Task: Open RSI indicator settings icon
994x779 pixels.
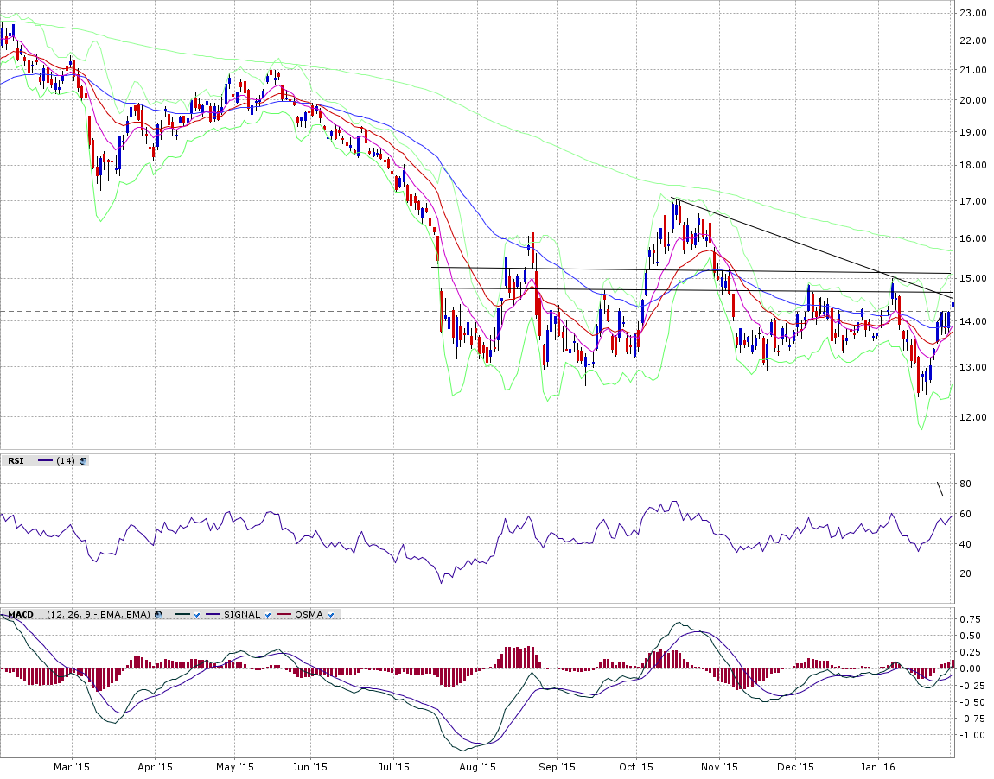Action: [83, 460]
